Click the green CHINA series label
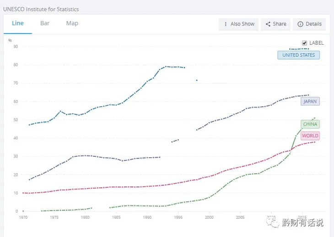Viewport: 334px width, 237px height. 310,124
